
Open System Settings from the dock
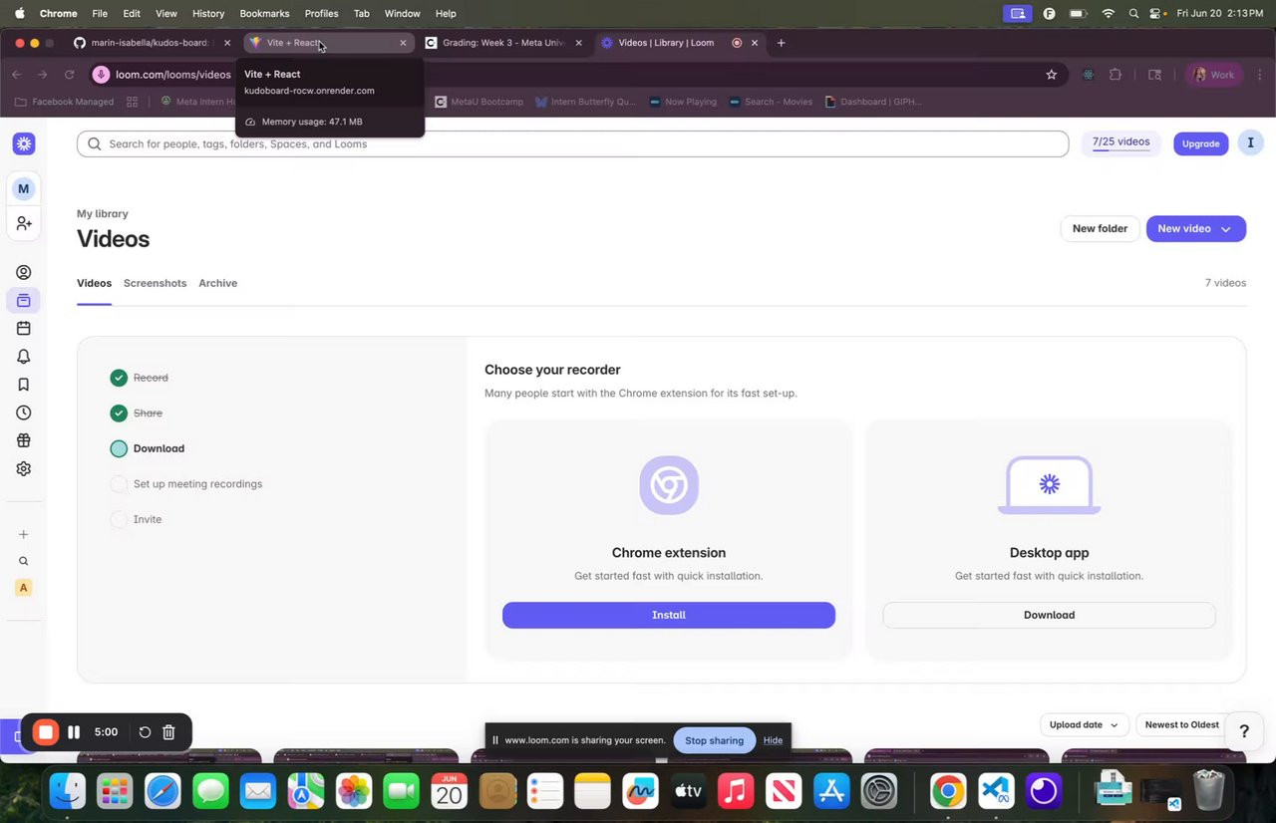pyautogui.click(x=880, y=792)
